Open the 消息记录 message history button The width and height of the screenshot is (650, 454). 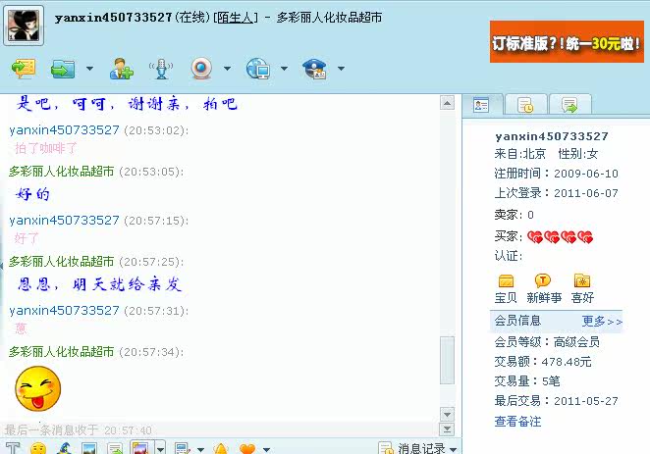[411, 448]
